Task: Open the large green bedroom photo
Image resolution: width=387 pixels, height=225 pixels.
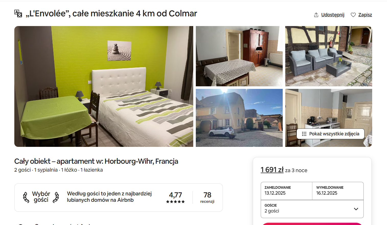Action: click(104, 86)
